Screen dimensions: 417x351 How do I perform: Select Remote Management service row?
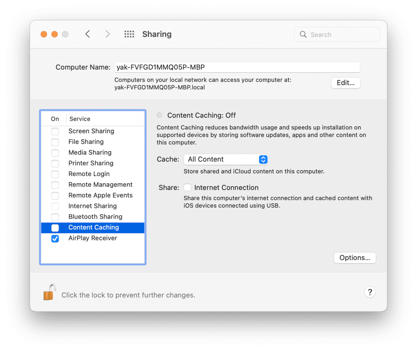click(93, 185)
